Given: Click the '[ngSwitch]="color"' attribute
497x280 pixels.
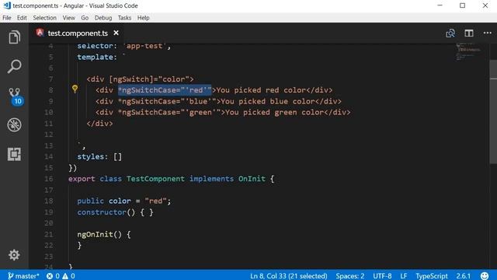Looking at the screenshot, I should click(x=149, y=79).
